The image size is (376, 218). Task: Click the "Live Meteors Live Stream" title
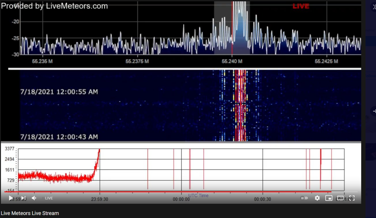click(x=30, y=213)
